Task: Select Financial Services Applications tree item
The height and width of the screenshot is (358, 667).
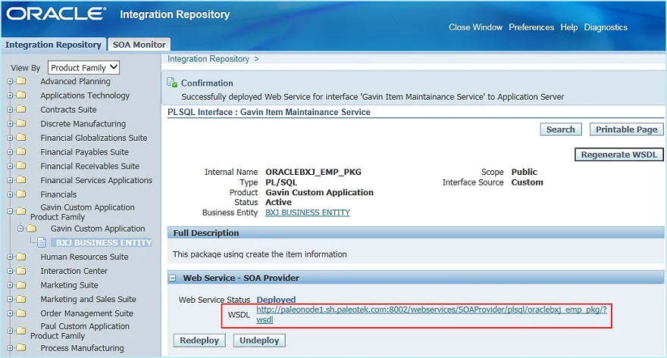Action: click(x=96, y=180)
